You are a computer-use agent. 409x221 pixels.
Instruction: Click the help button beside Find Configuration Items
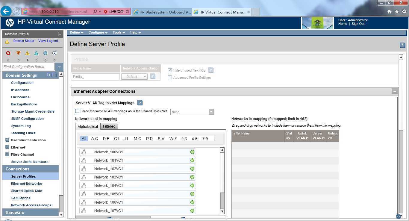point(59,67)
